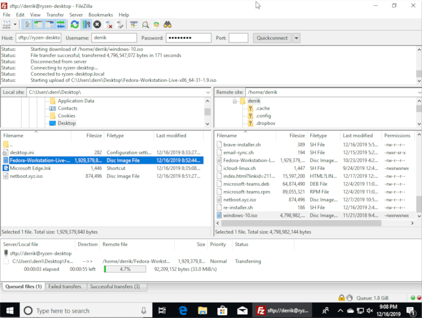Select windows-10.iso in the remote panel
Screen dimensions: 422x318
point(239,215)
